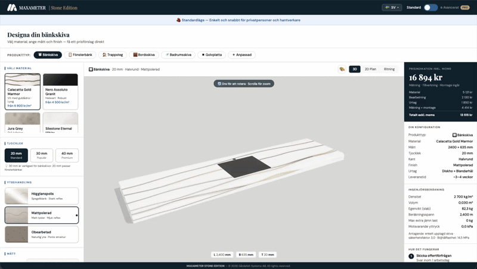Screen dimensions: 477x269
Task: Click the Bänkskiva icon in configuration list
Action: coord(454,135)
